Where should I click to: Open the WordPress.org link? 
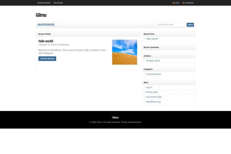point(153,102)
